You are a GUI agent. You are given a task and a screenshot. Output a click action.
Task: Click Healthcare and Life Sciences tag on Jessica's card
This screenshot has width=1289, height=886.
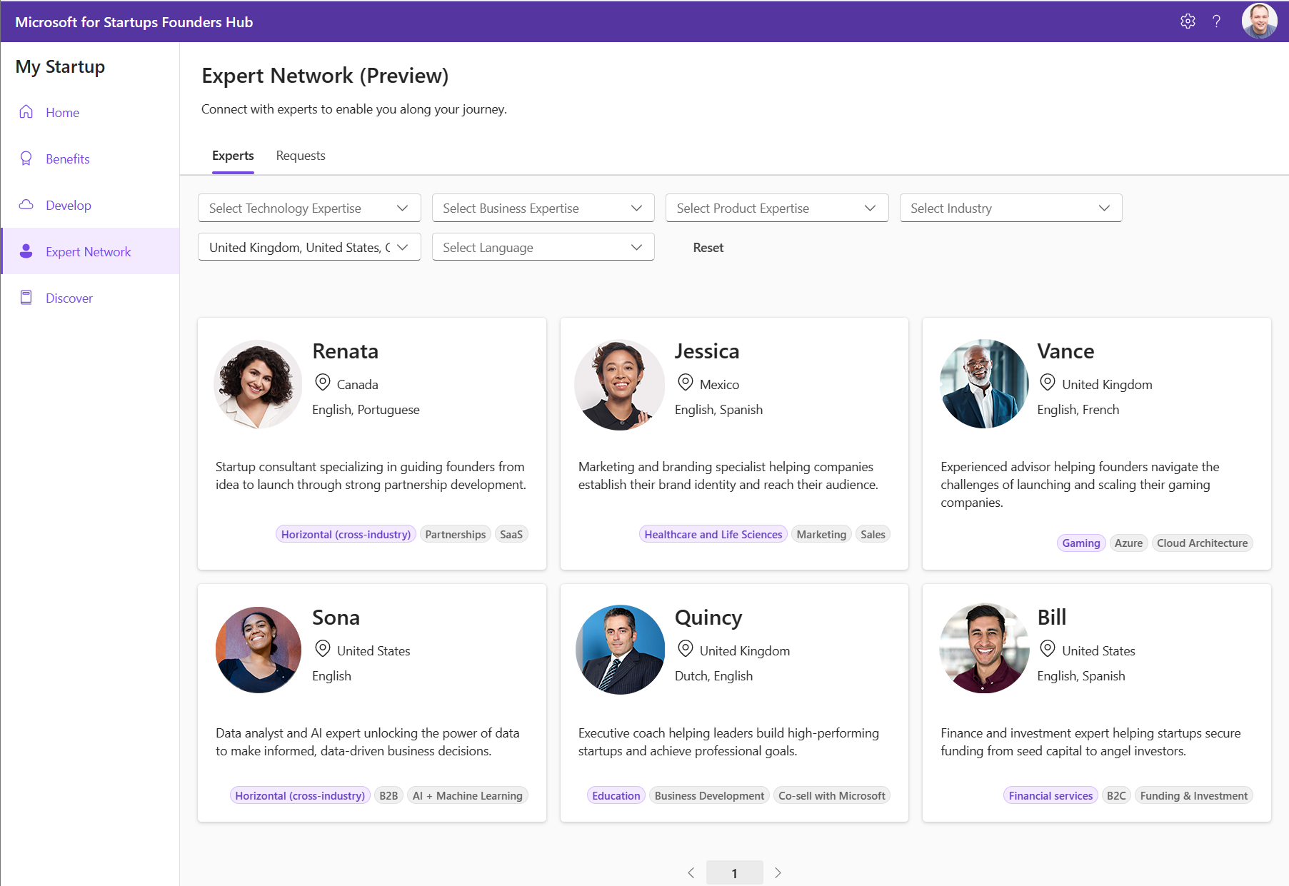(x=712, y=533)
